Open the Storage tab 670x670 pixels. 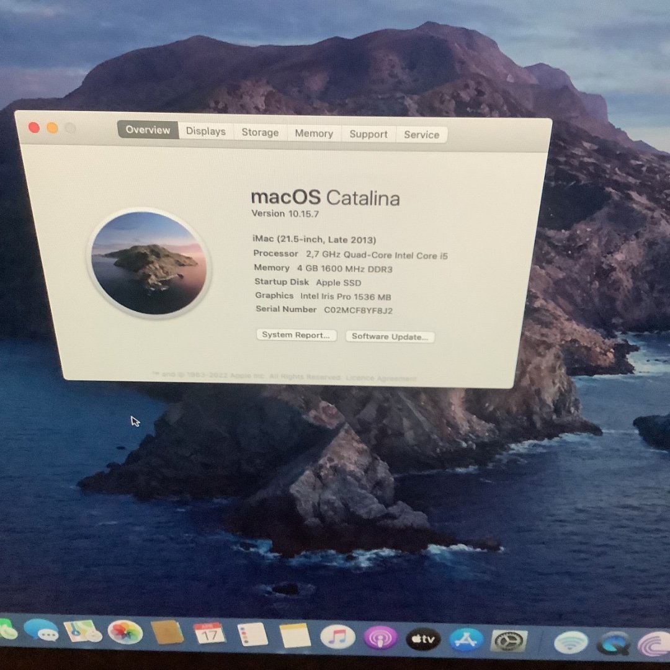[260, 133]
